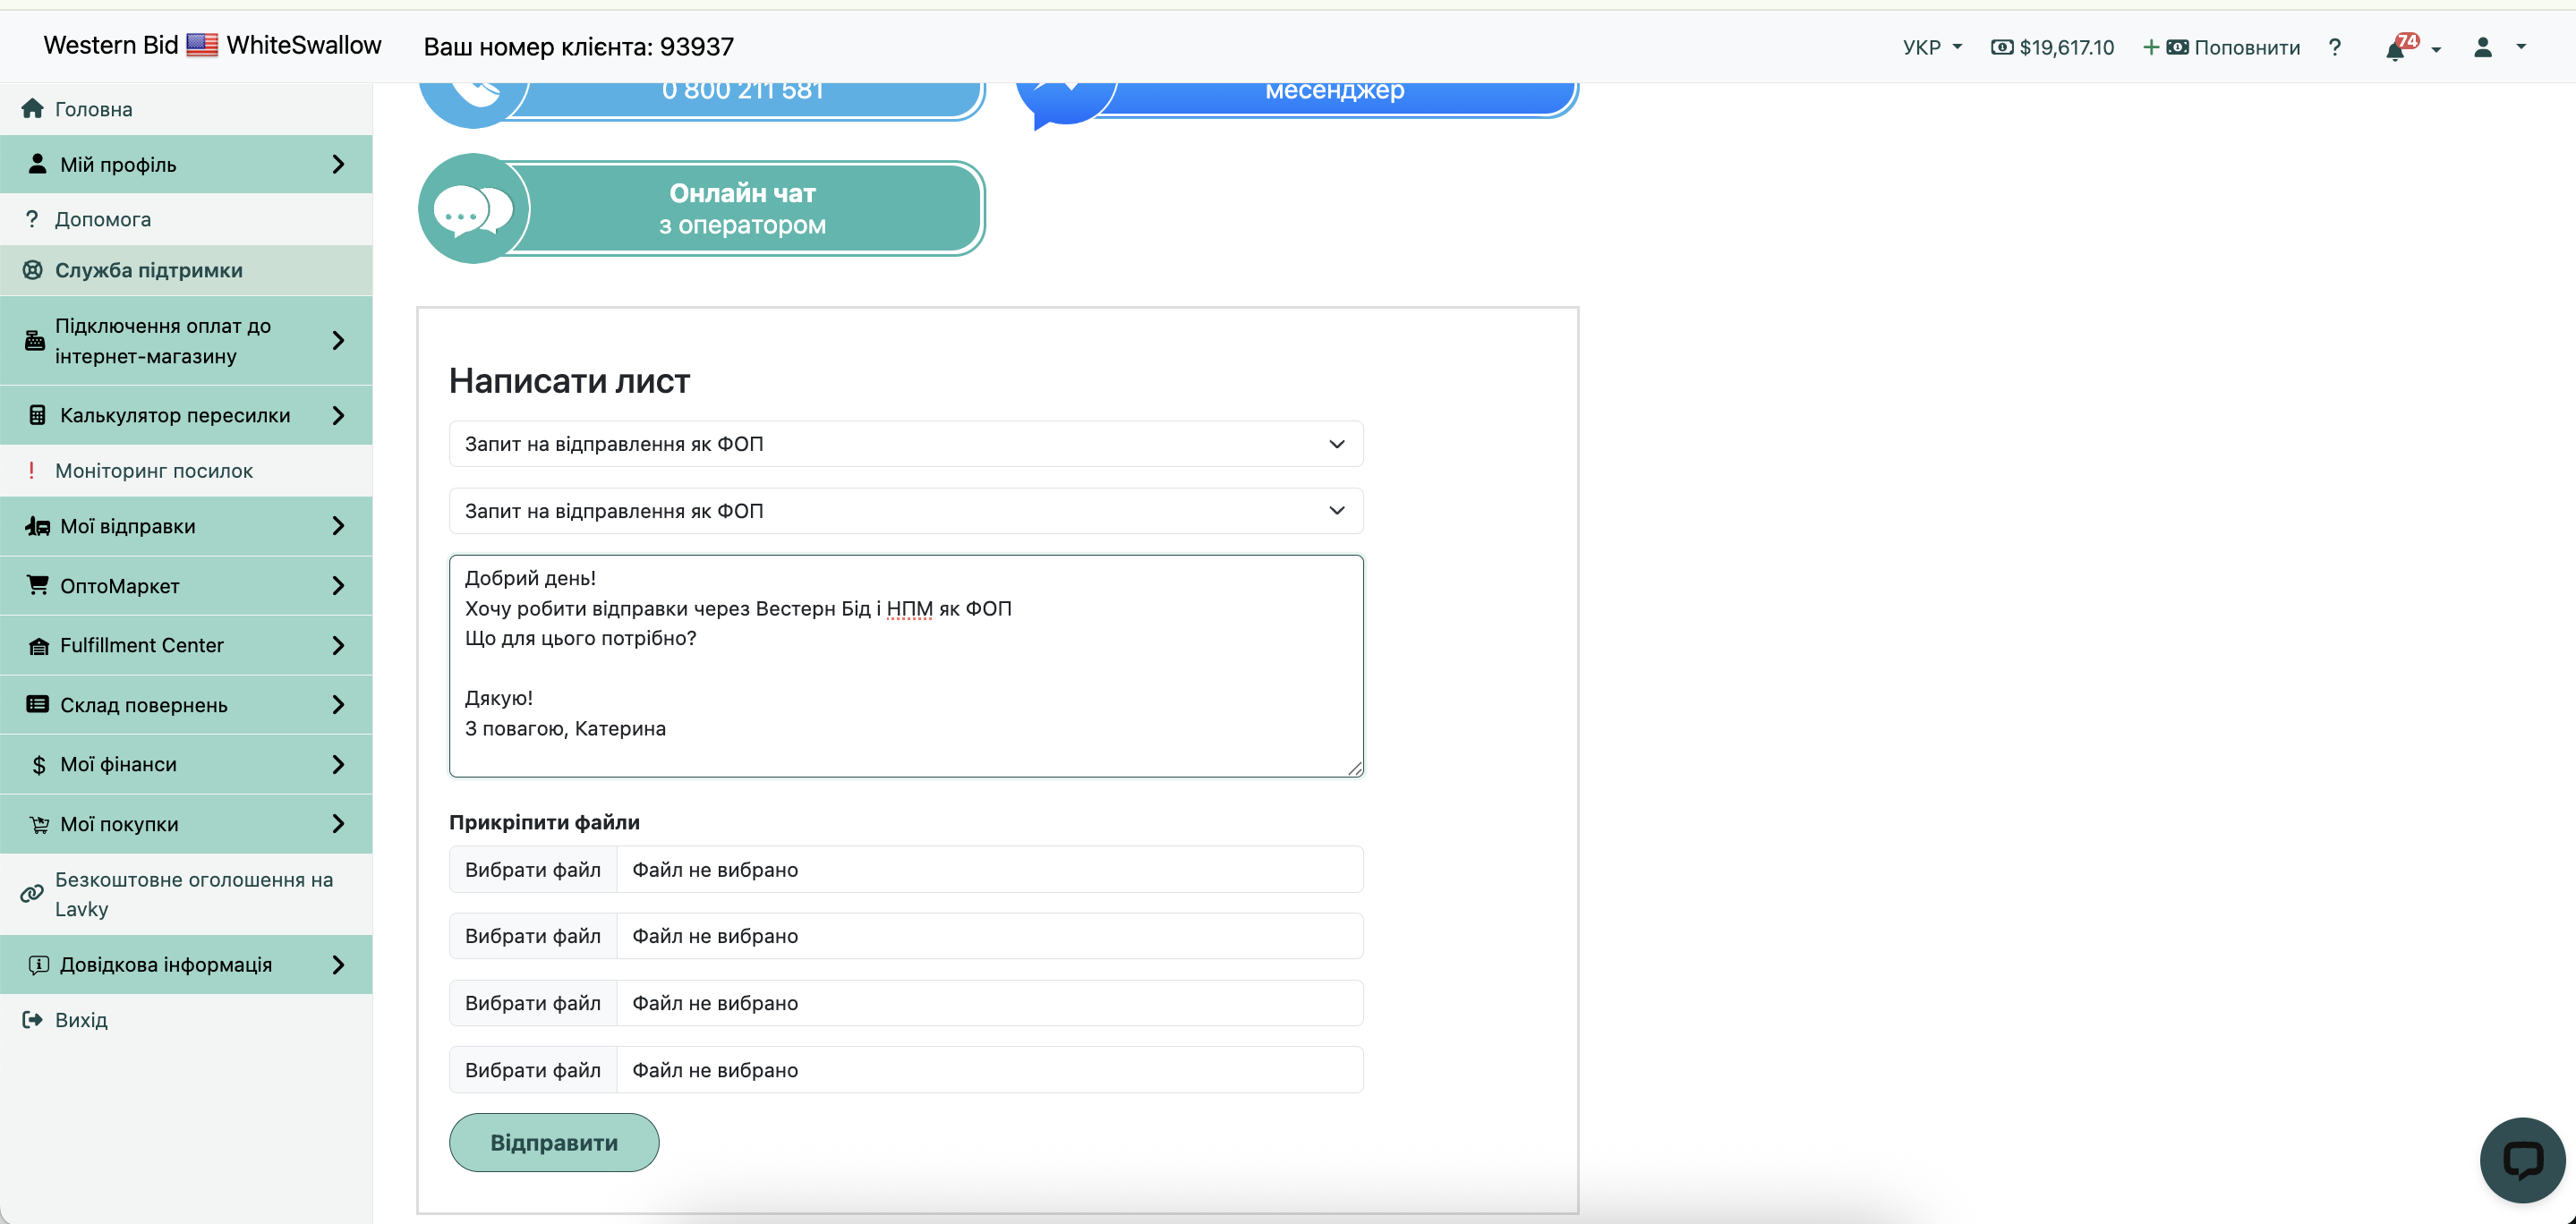Open the user account icon menu
Image resolution: width=2576 pixels, height=1224 pixels.
pyautogui.click(x=2483, y=47)
